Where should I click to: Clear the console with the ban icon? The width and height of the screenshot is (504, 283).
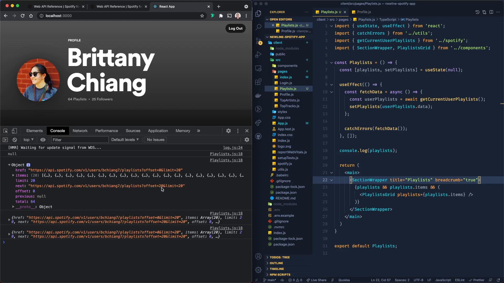tap(15, 140)
